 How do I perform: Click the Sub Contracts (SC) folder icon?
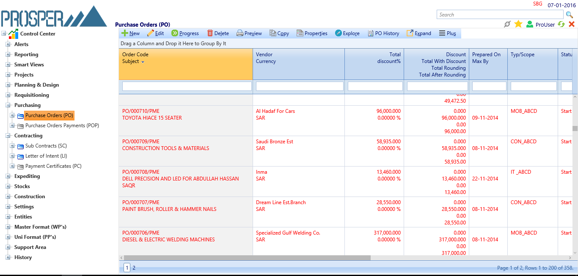pyautogui.click(x=20, y=146)
